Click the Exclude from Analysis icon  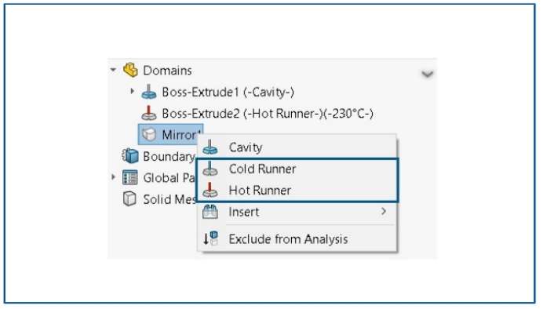[x=210, y=238]
